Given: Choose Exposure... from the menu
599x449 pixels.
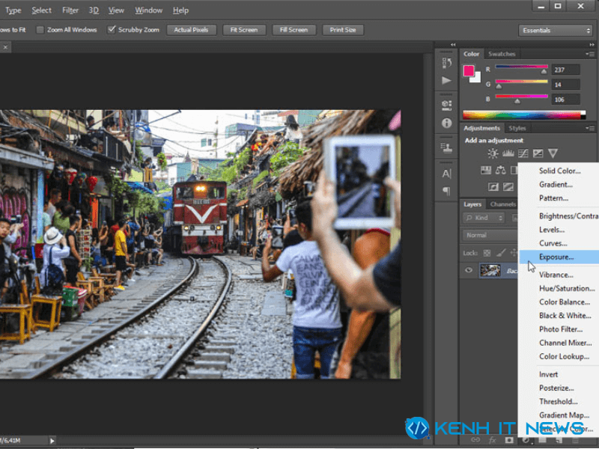Looking at the screenshot, I should [x=559, y=257].
